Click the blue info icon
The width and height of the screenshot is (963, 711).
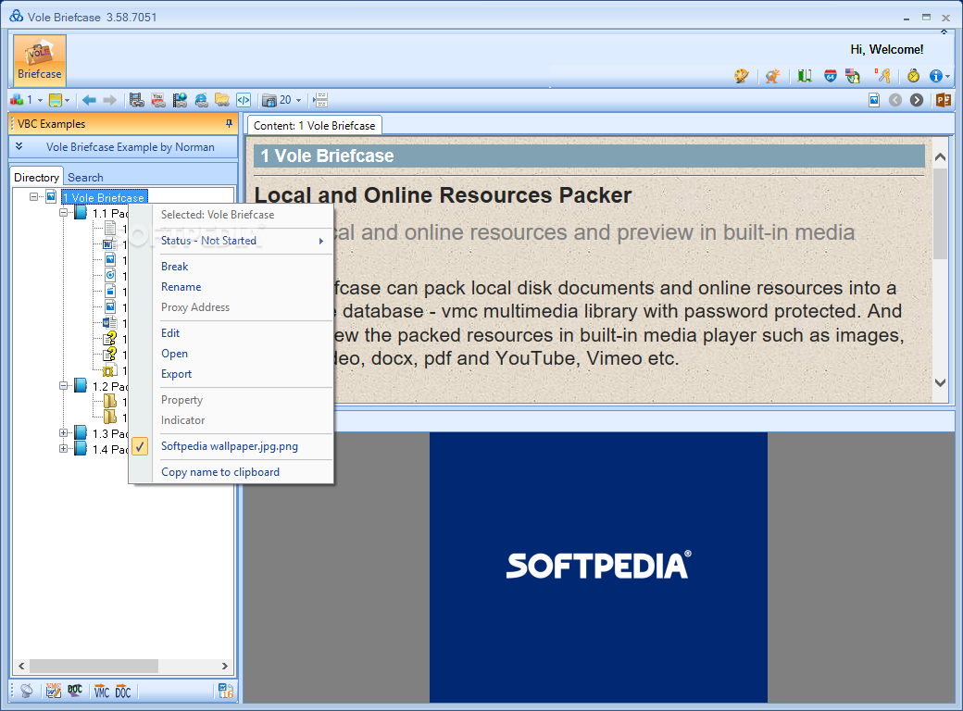pyautogui.click(x=935, y=76)
